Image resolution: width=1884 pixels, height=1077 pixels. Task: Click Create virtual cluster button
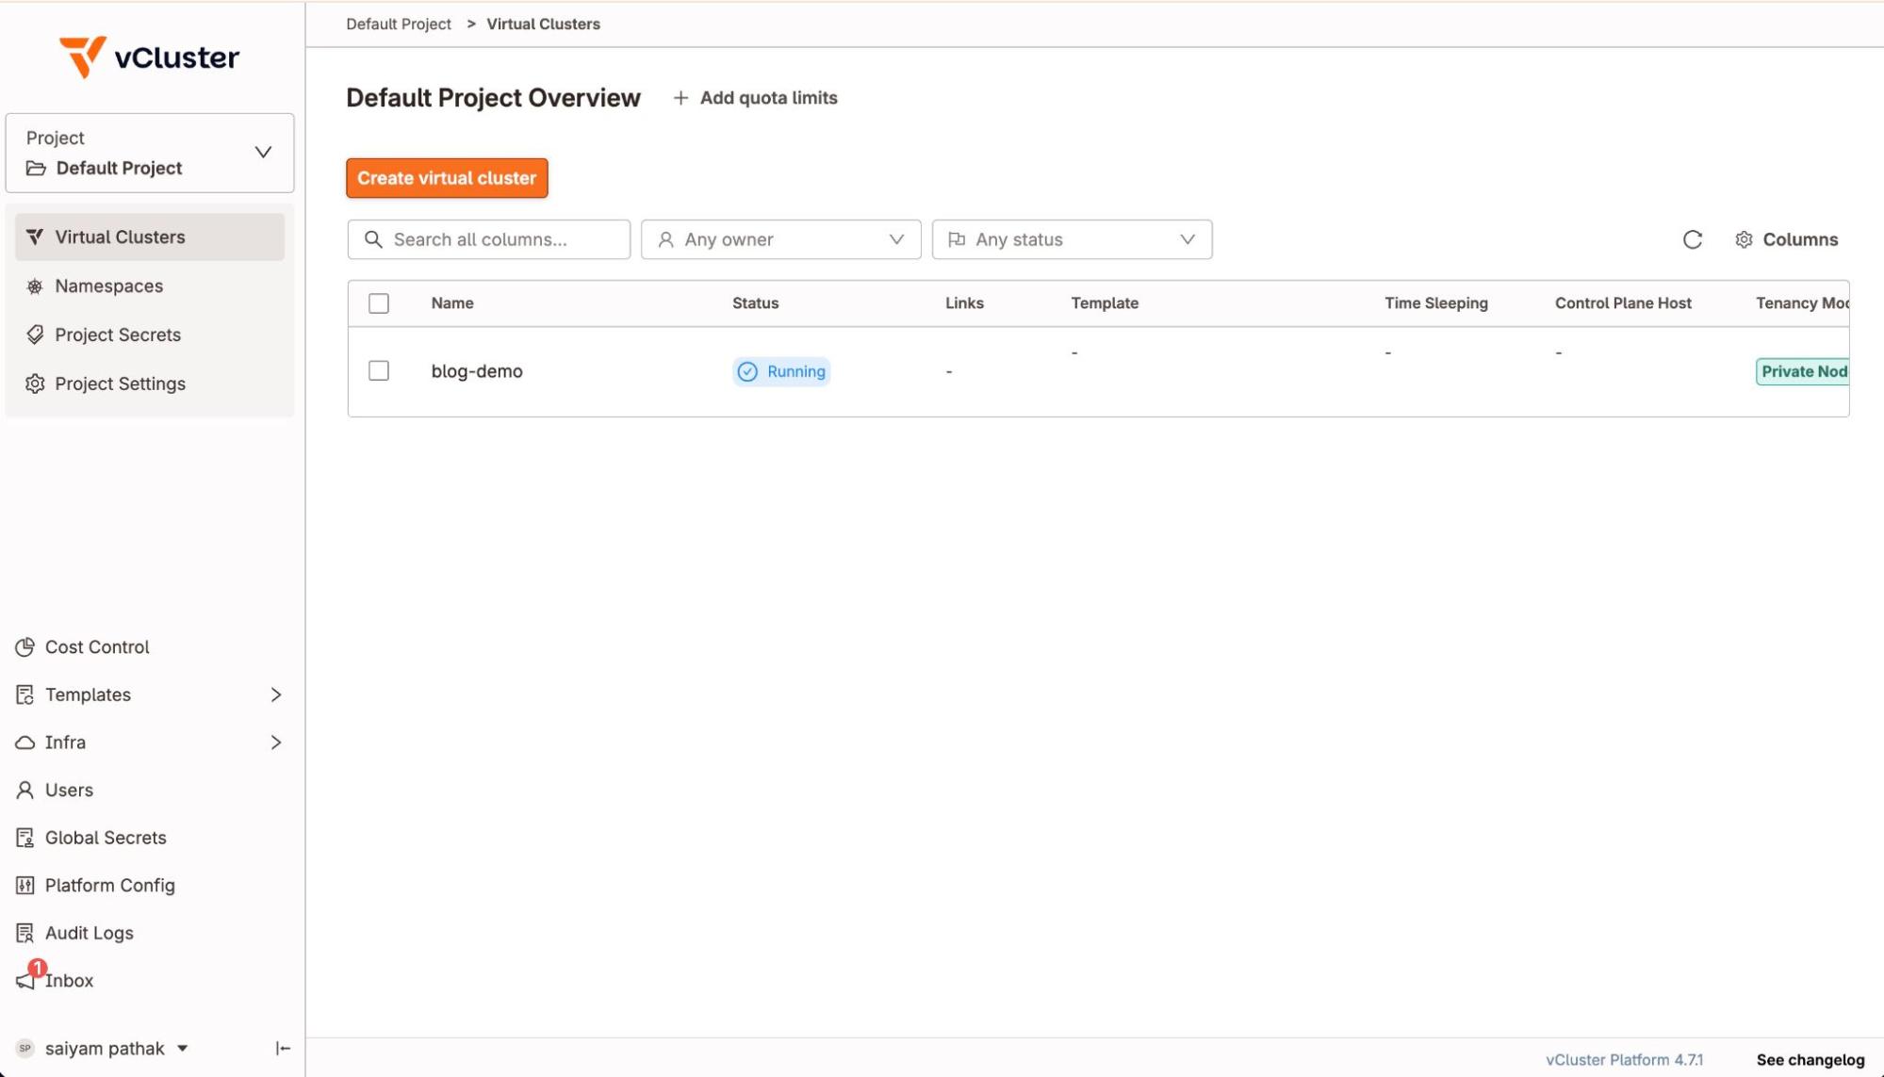(447, 178)
